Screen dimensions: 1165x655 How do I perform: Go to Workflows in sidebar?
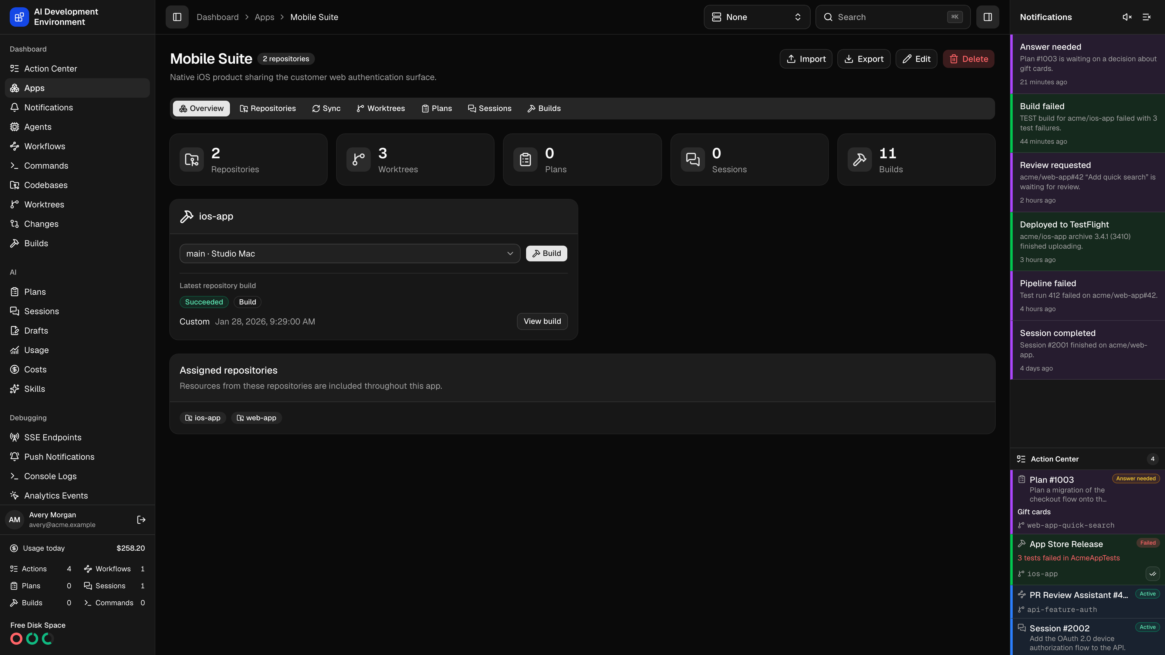point(77,146)
